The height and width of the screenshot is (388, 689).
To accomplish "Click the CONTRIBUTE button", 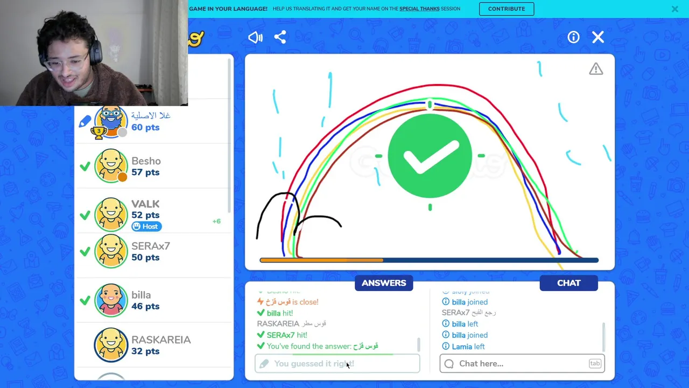I will click(x=507, y=9).
